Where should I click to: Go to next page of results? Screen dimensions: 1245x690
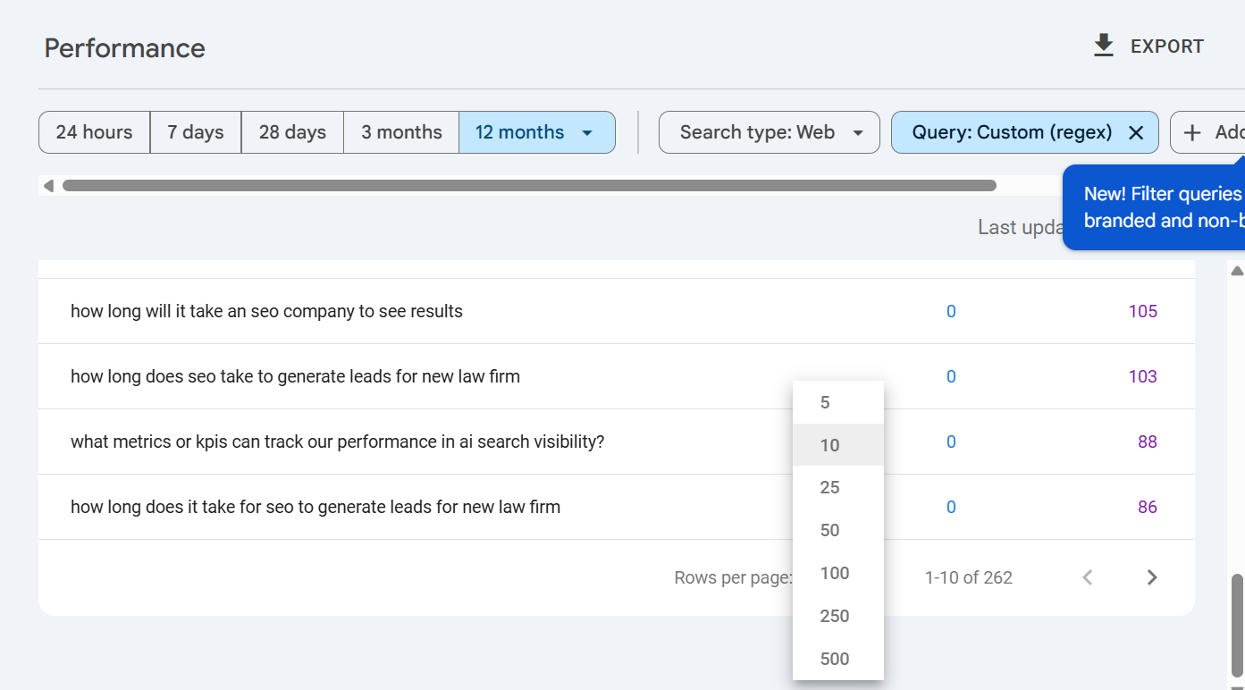pyautogui.click(x=1152, y=577)
